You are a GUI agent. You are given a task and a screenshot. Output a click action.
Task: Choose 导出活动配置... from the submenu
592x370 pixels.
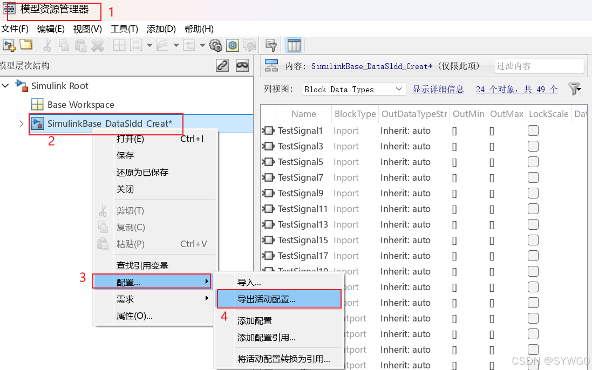tap(279, 299)
